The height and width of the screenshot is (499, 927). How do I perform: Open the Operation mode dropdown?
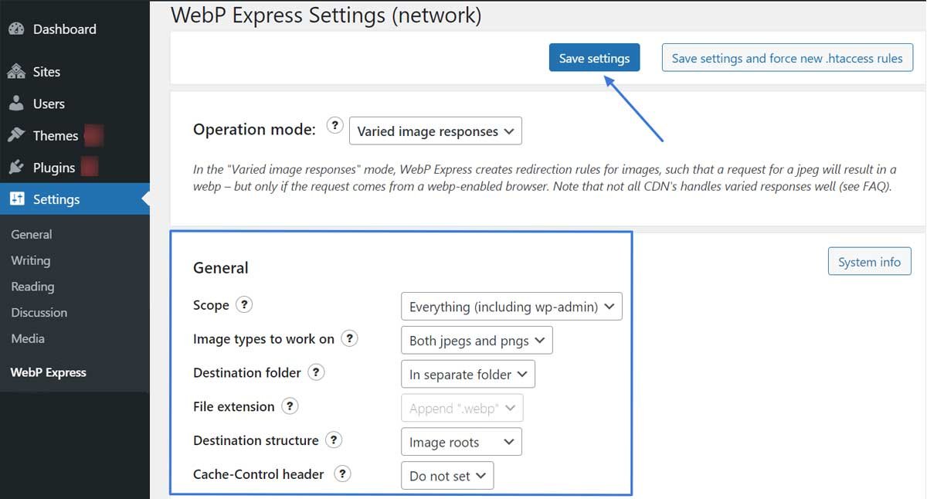(435, 131)
